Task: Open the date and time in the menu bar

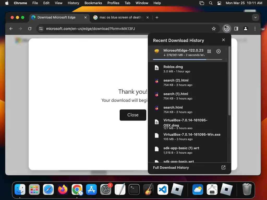Action: [x=244, y=3]
